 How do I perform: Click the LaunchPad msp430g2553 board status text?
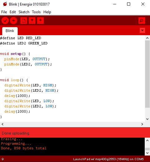pos(108,159)
